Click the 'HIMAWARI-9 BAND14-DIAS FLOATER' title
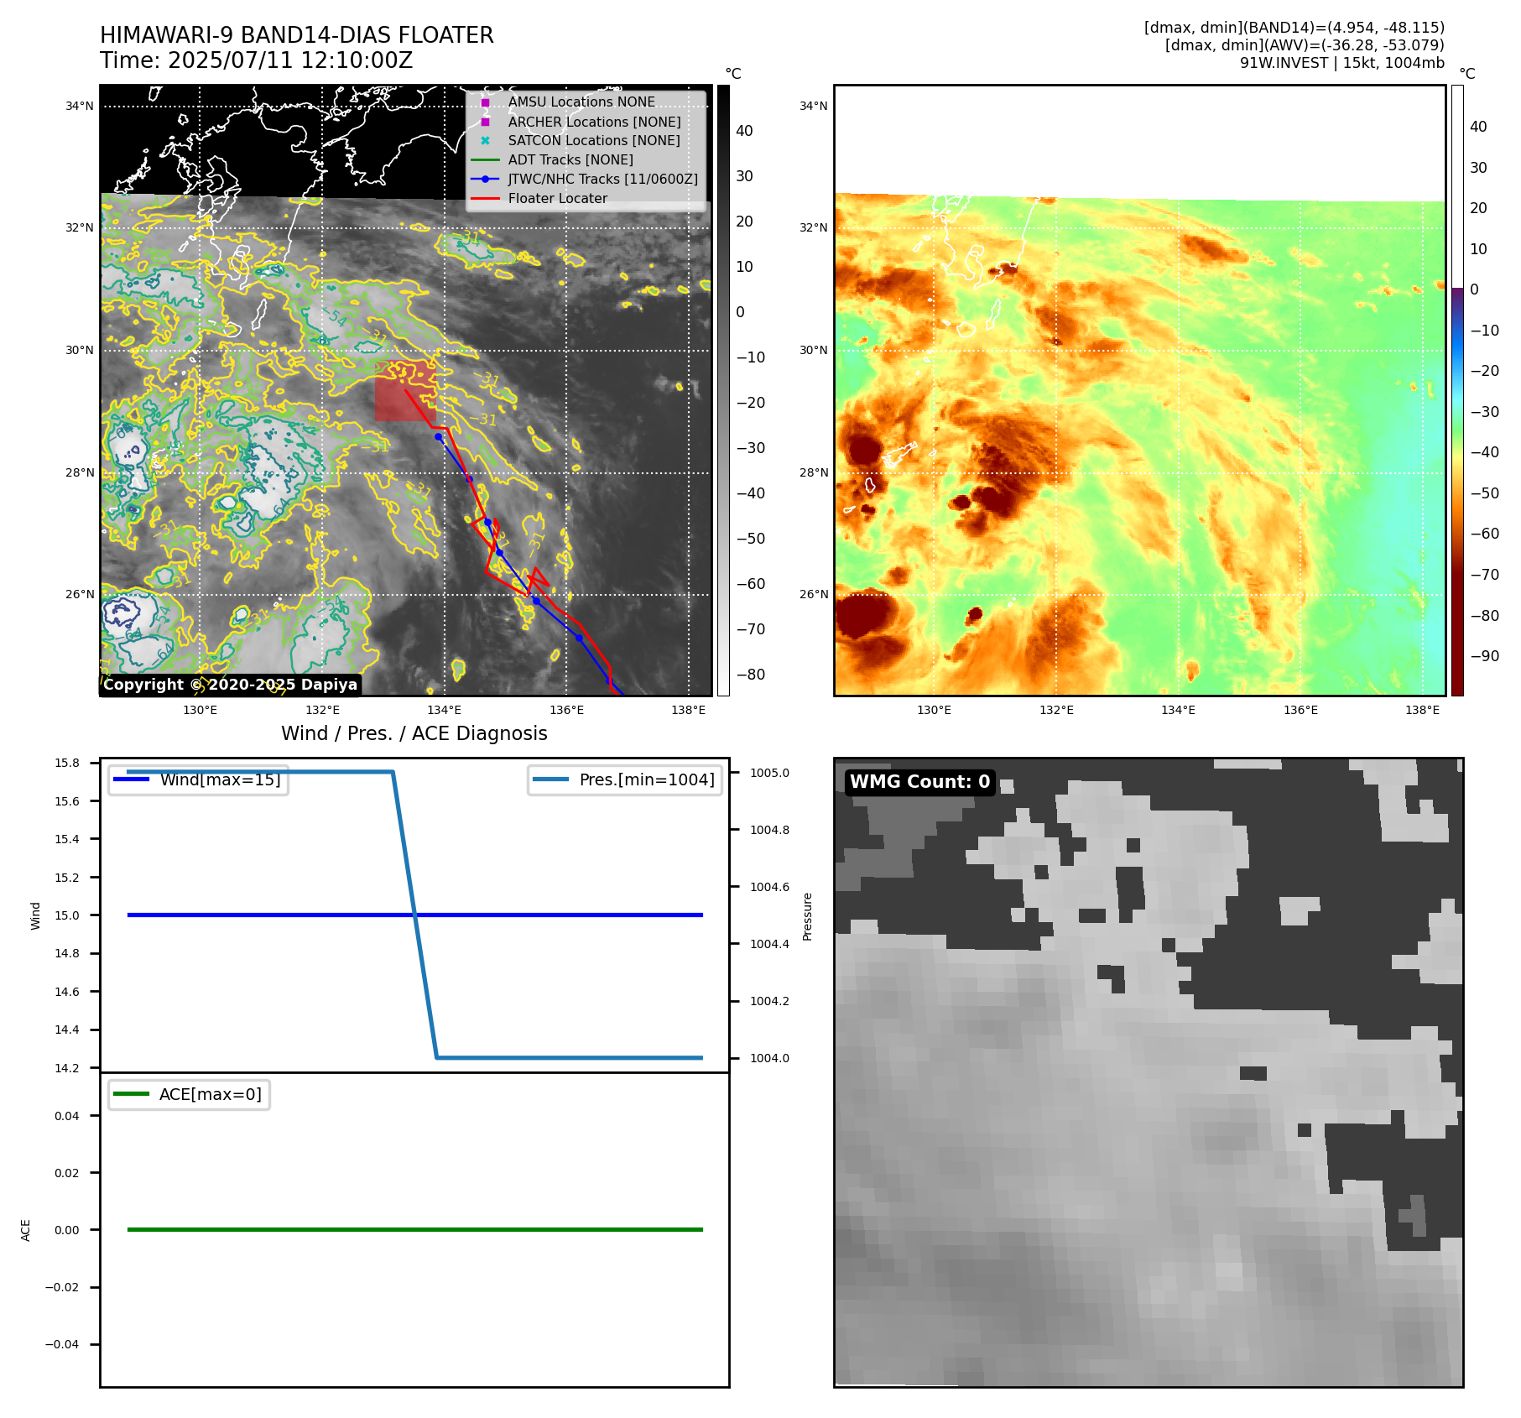Screen dimensions: 1521x1418 click(x=297, y=35)
